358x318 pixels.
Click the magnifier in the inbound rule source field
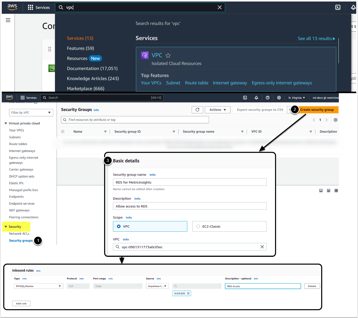point(176,286)
